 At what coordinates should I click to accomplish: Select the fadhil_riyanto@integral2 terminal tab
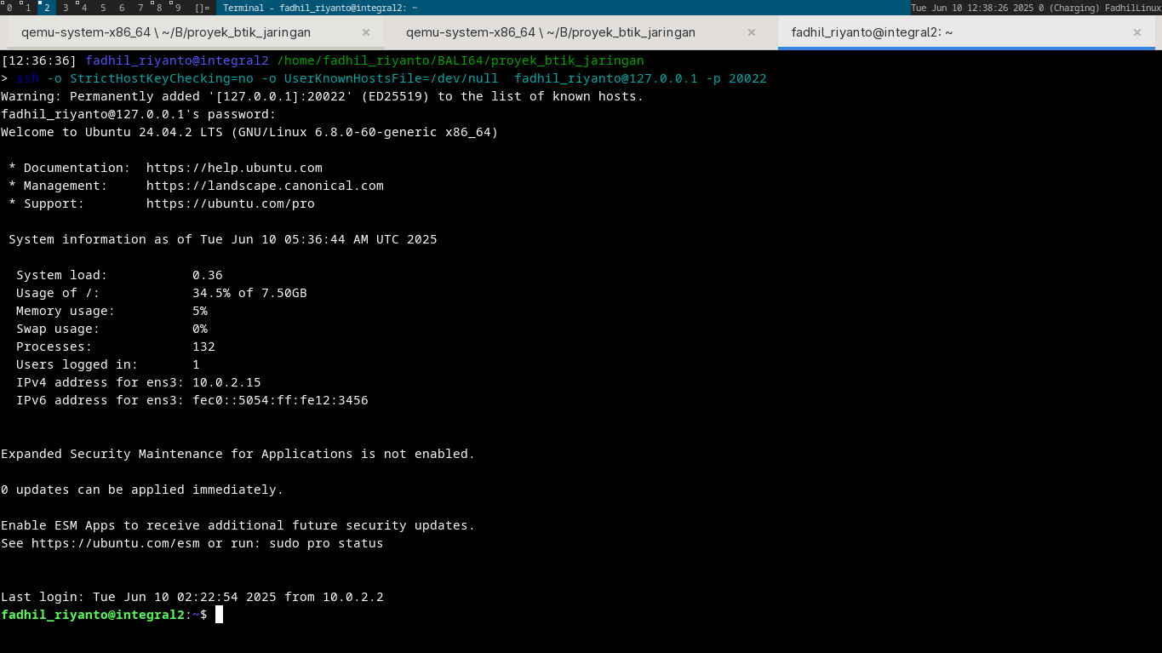coord(872,32)
